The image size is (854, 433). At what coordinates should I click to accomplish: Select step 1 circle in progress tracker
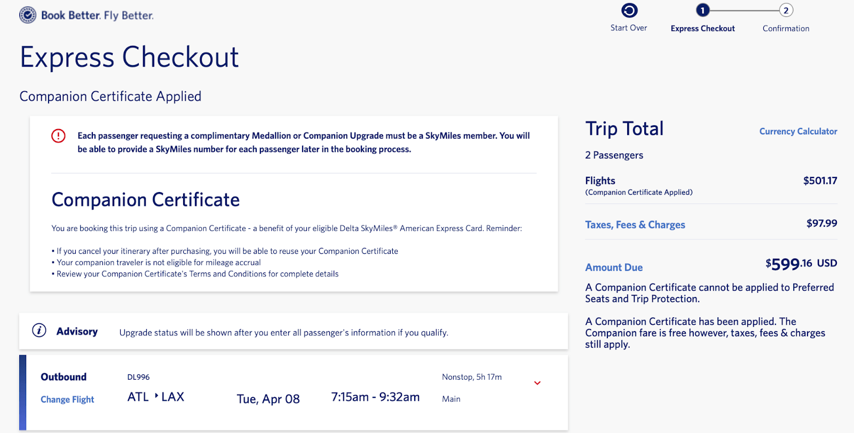coord(702,10)
